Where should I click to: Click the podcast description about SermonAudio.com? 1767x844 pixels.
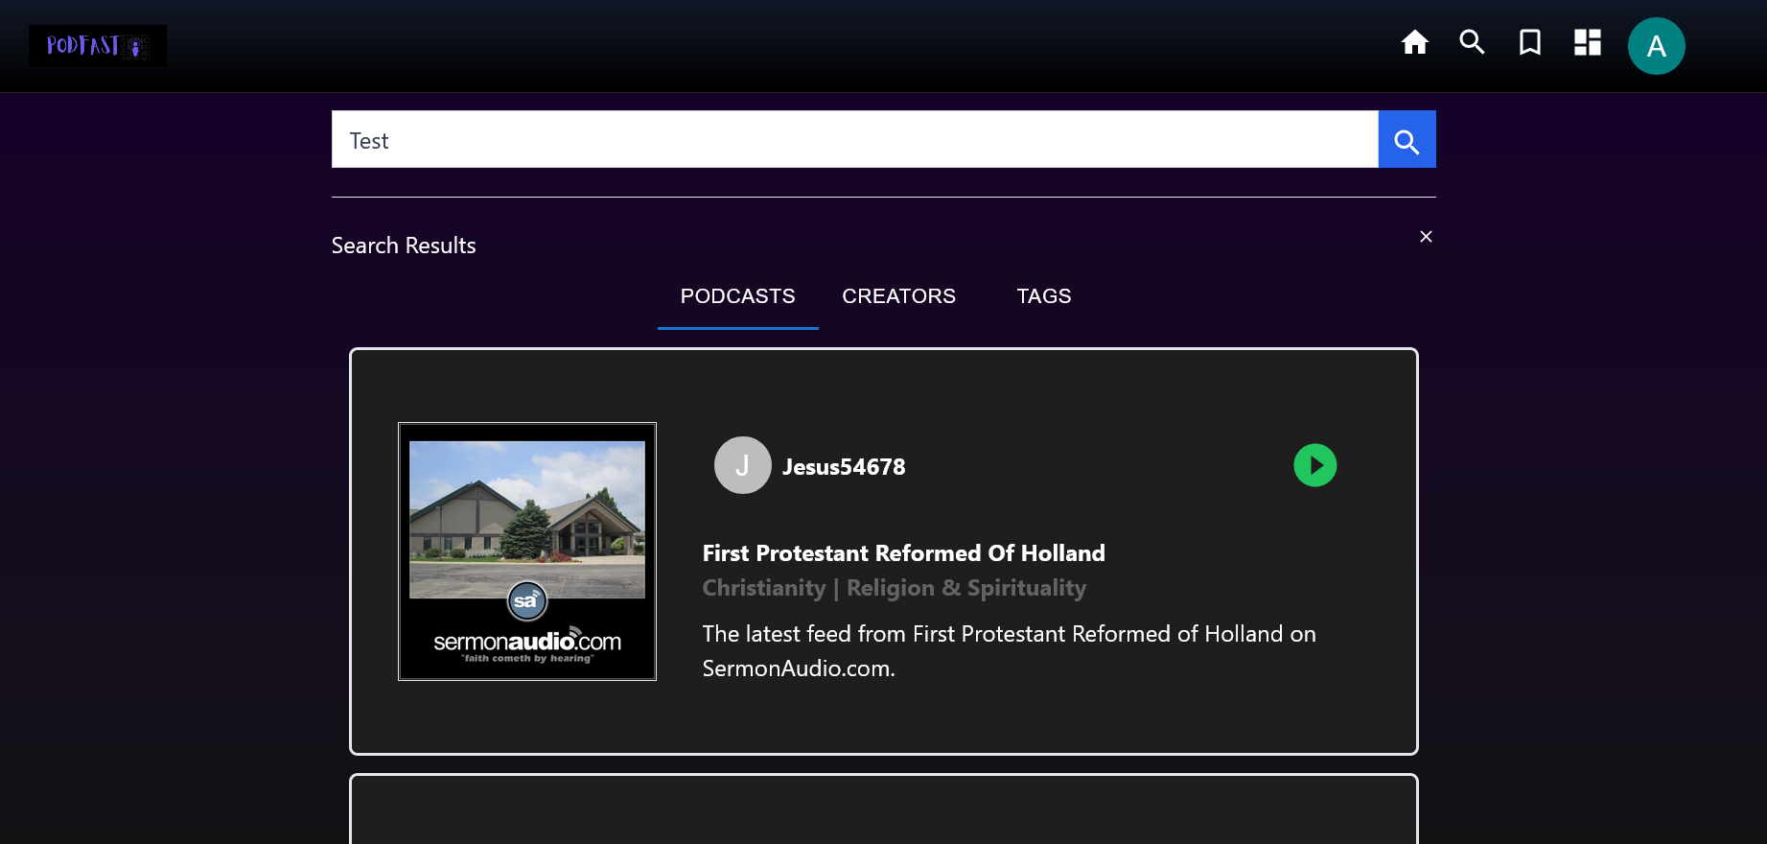click(x=1009, y=651)
